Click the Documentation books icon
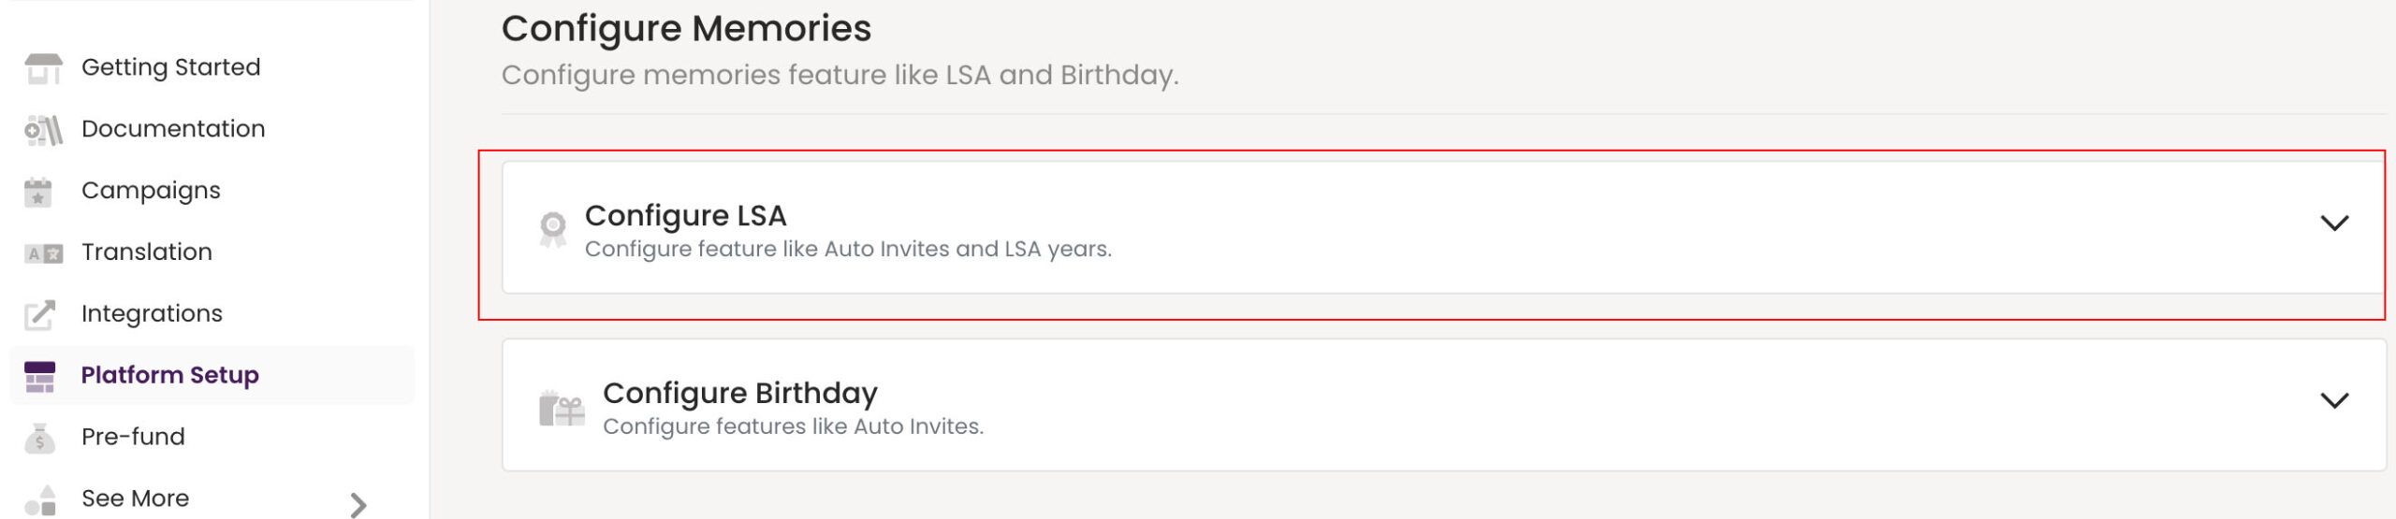2396x519 pixels. pos(43,130)
